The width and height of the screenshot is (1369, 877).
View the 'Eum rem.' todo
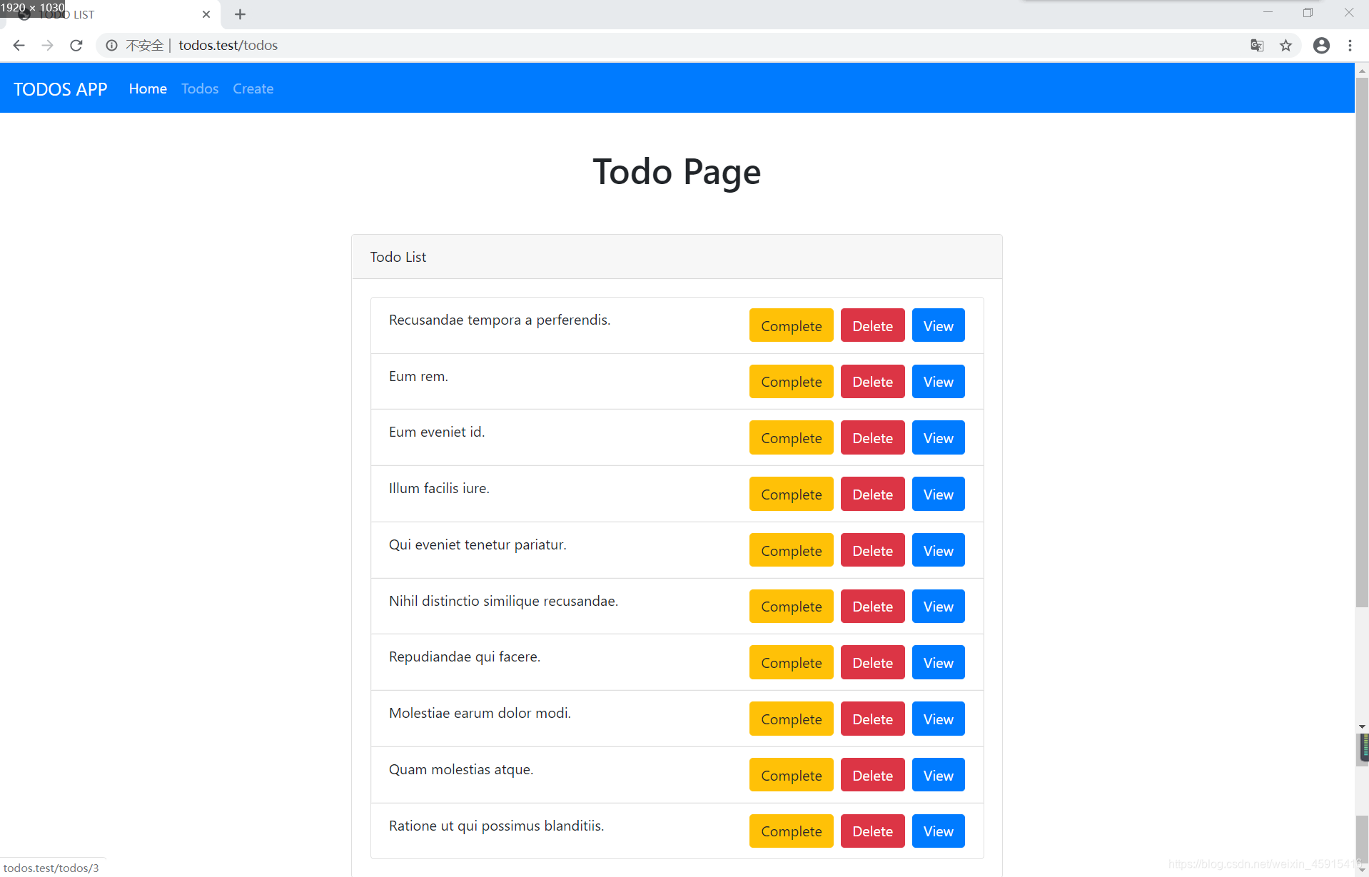938,382
